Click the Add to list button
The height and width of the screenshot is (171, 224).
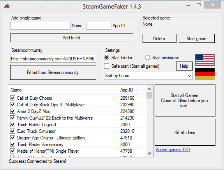click(x=72, y=38)
